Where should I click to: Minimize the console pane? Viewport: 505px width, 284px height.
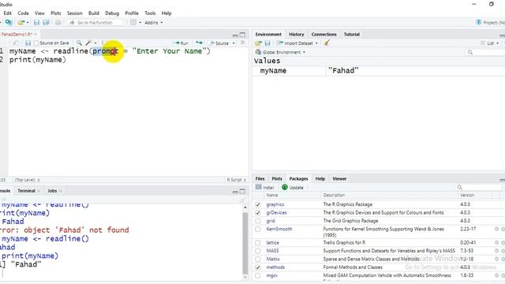[x=235, y=192]
